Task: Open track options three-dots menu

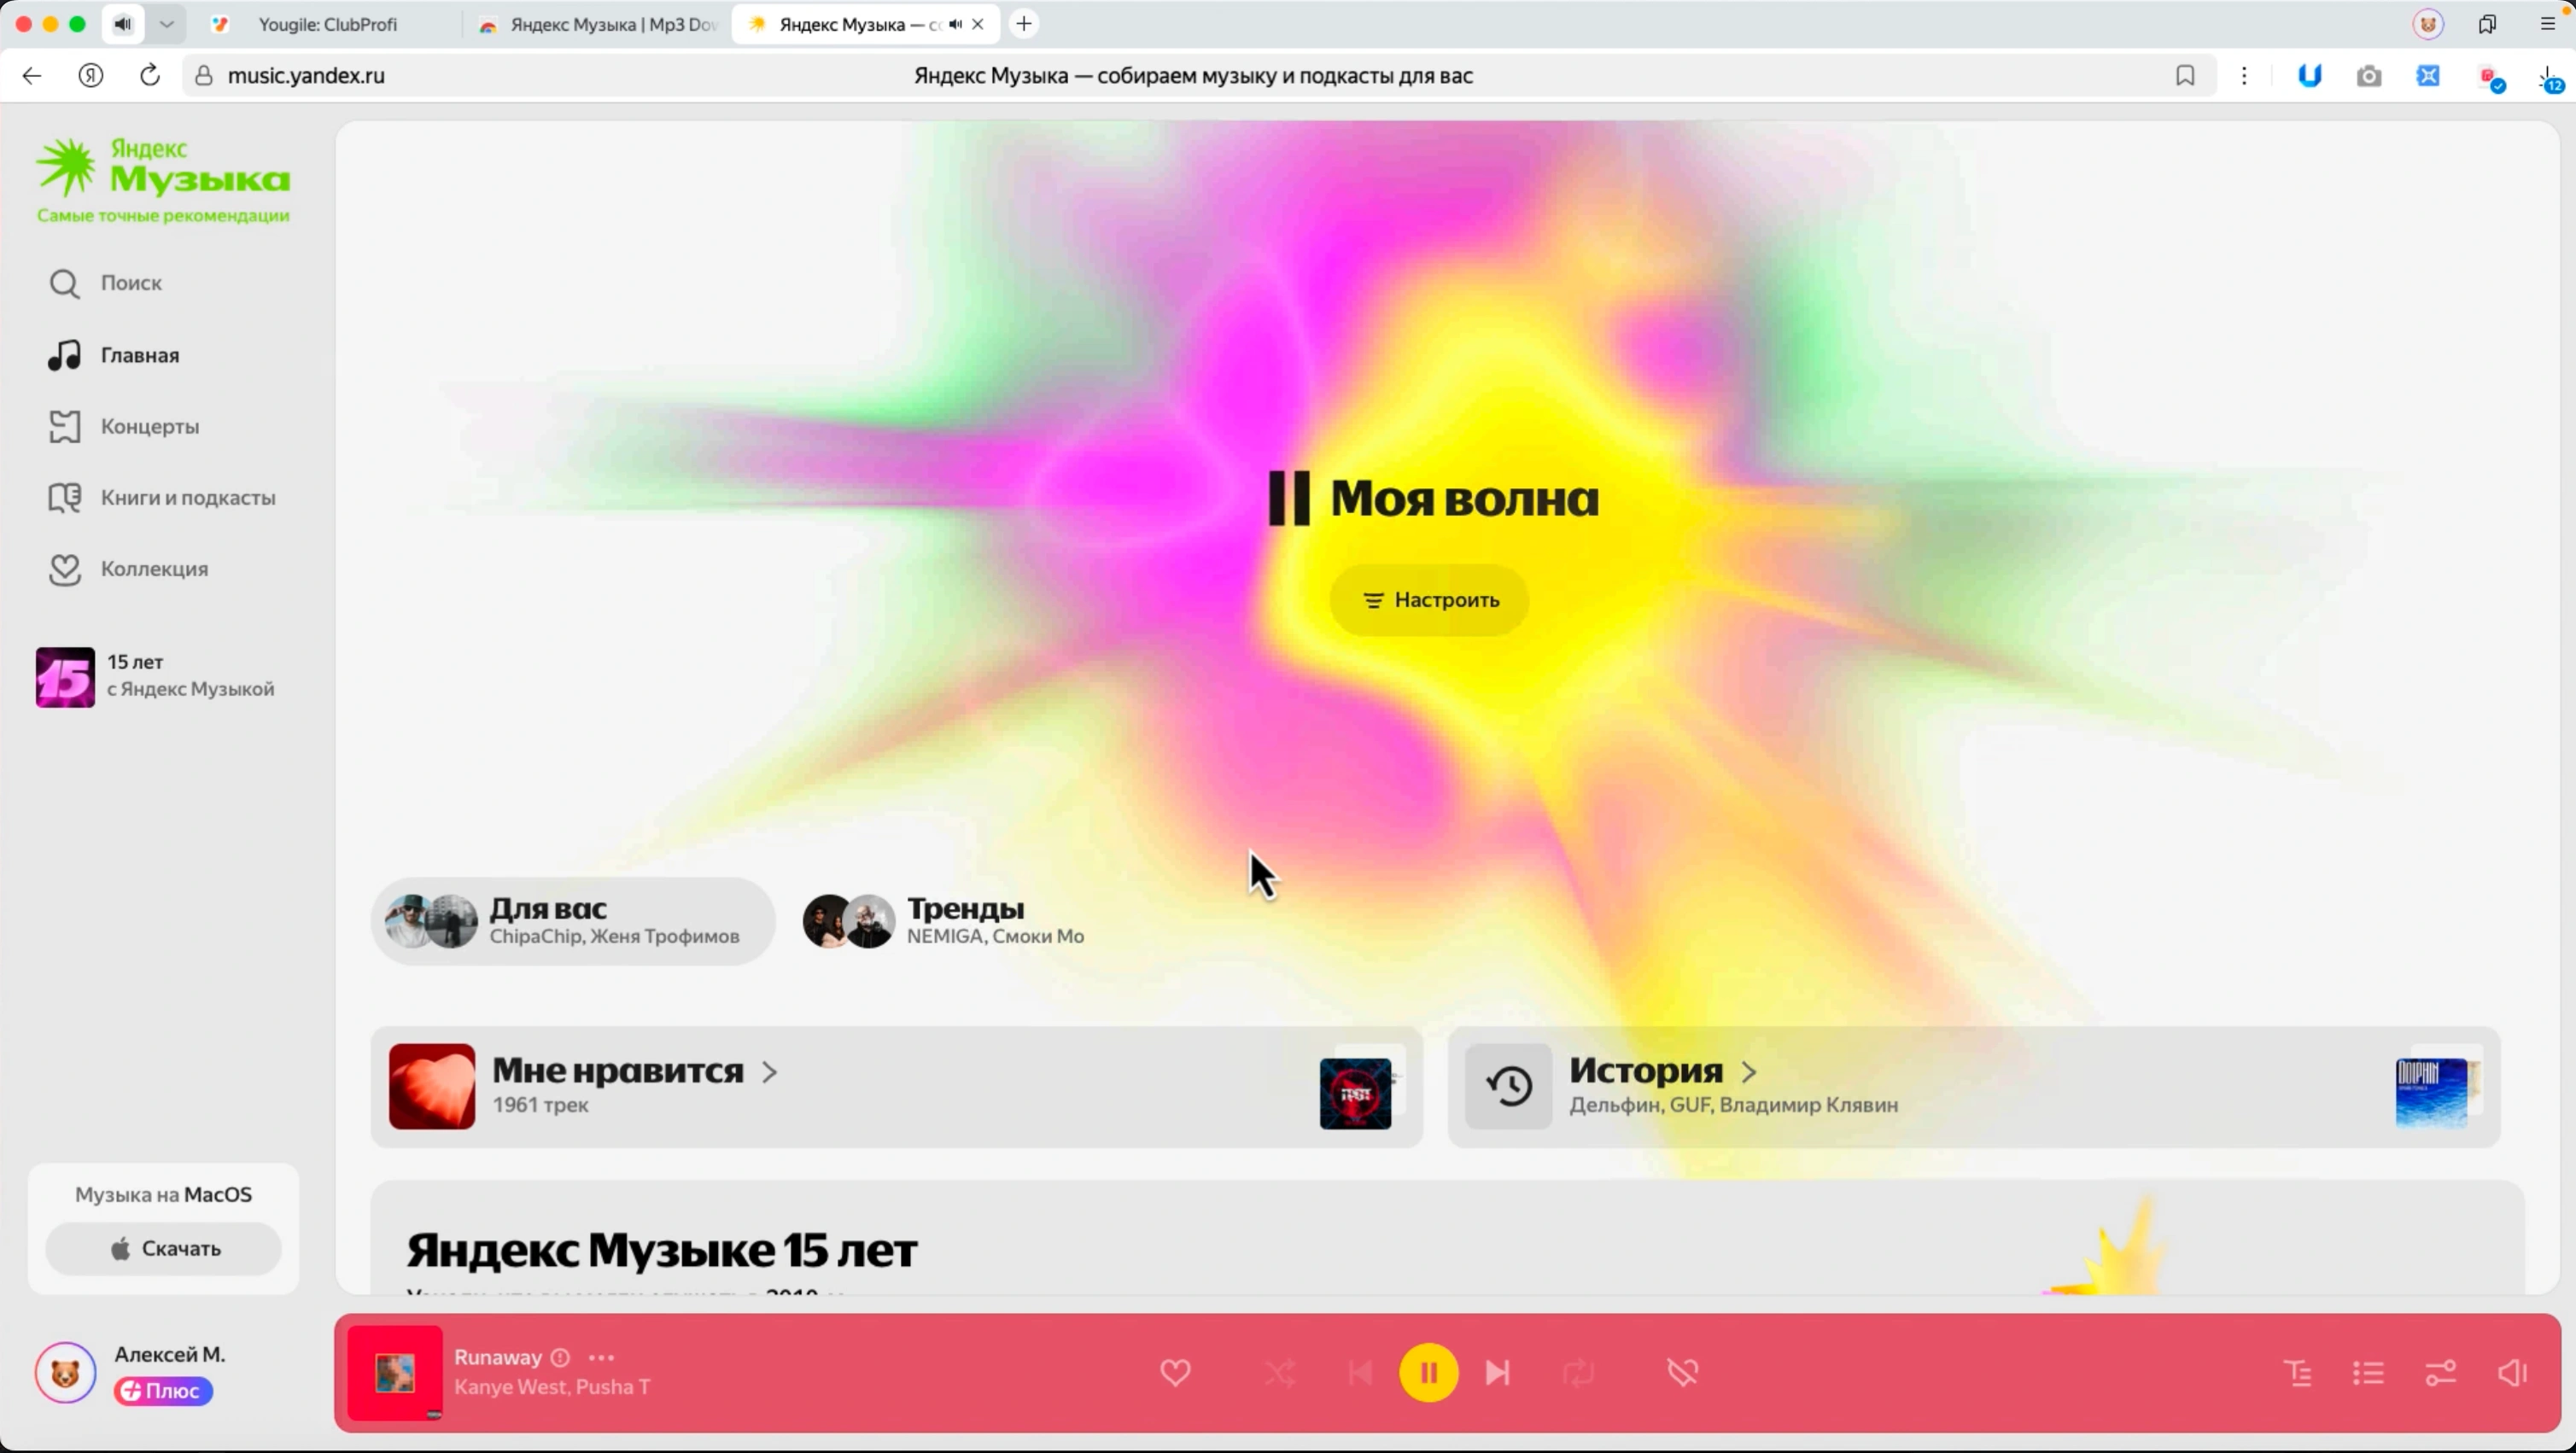Action: click(601, 1357)
